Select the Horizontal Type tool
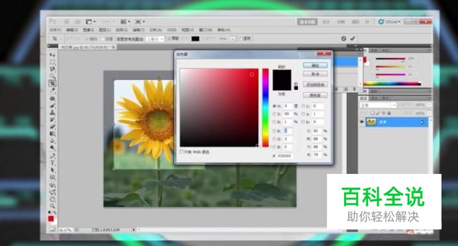The width and height of the screenshot is (458, 246). [52, 163]
